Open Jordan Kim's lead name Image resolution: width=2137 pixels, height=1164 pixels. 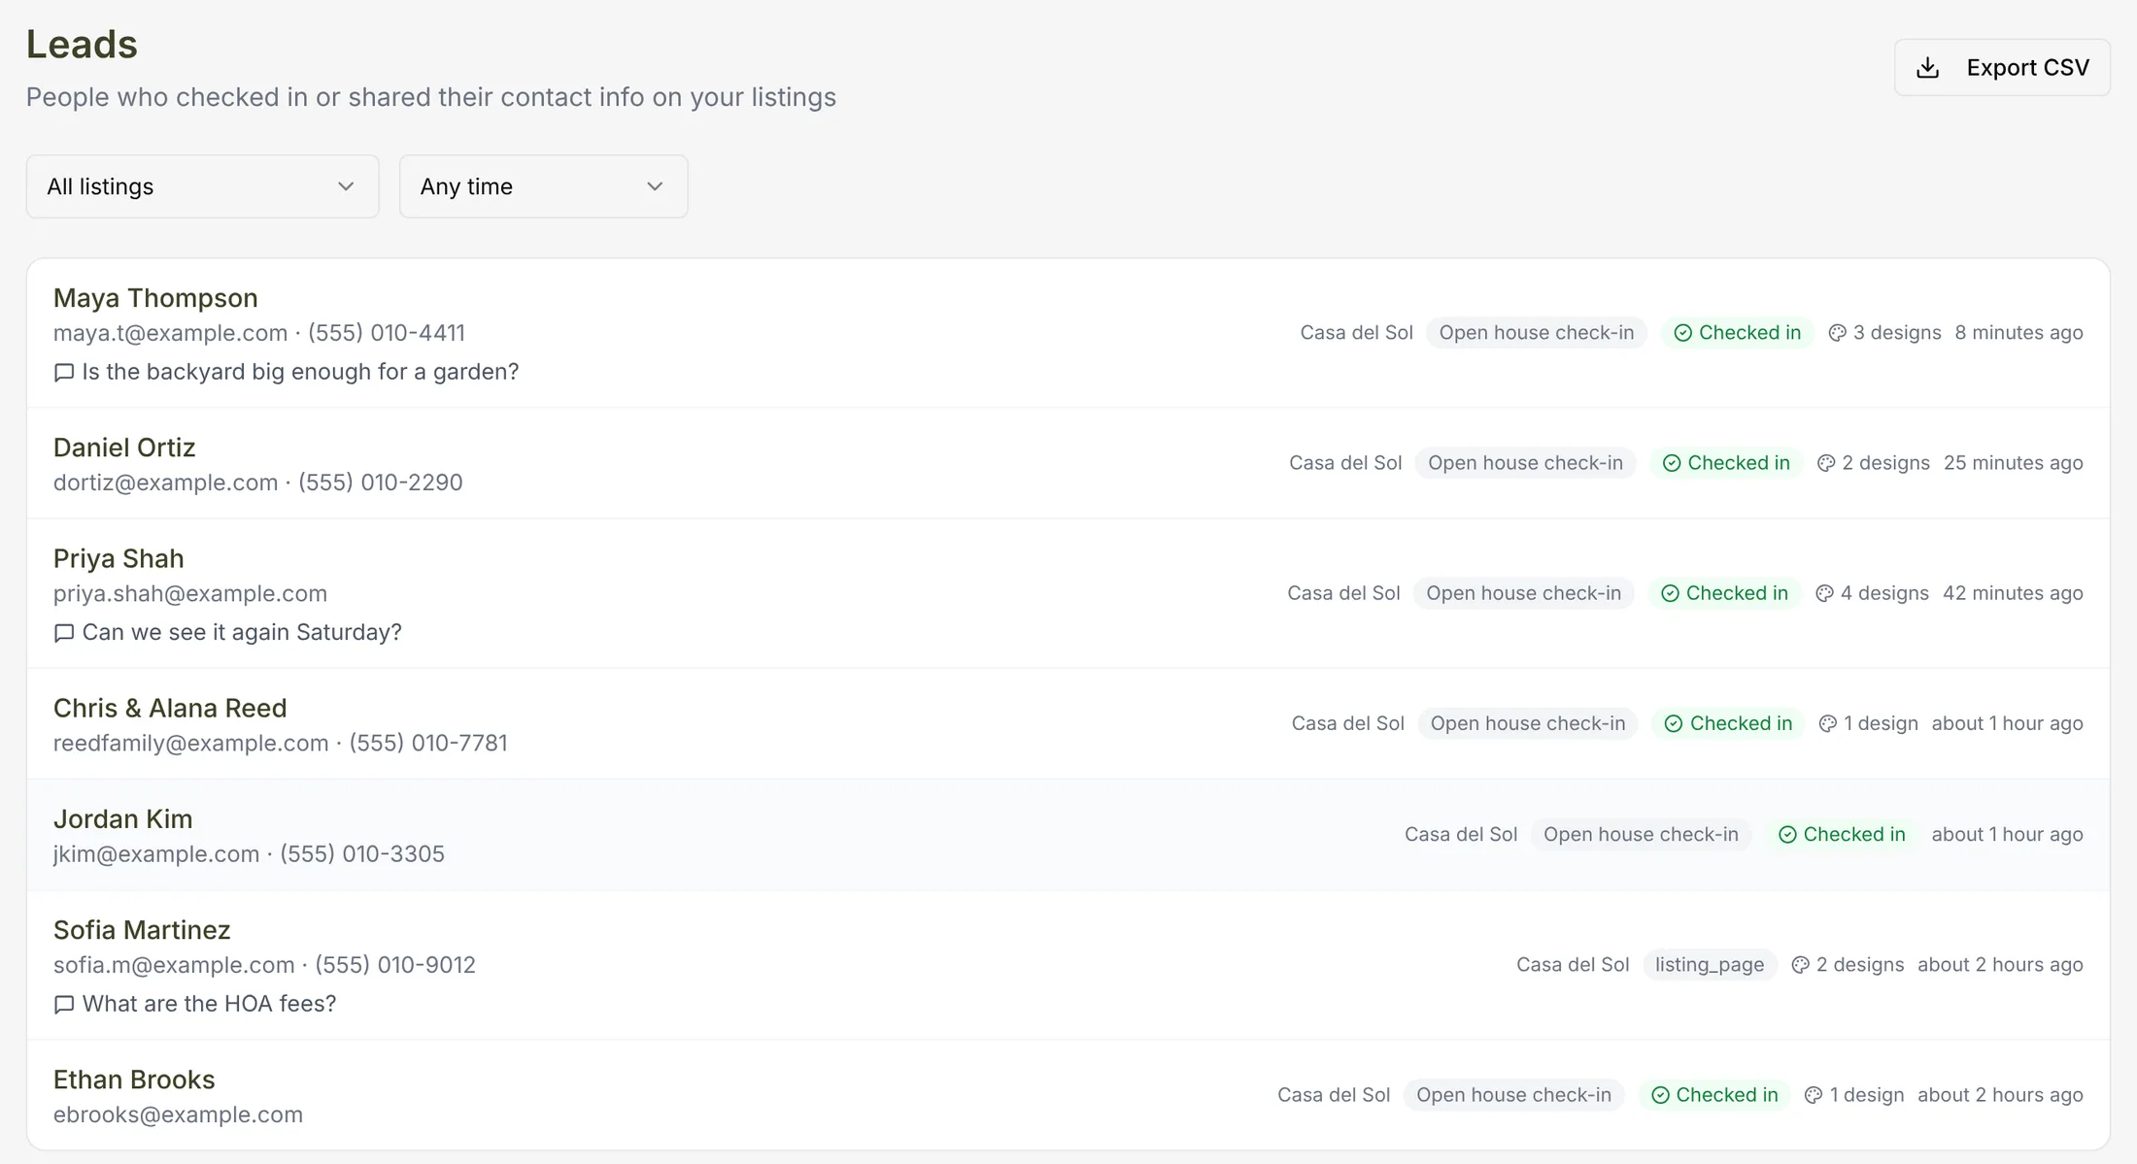pos(123,819)
